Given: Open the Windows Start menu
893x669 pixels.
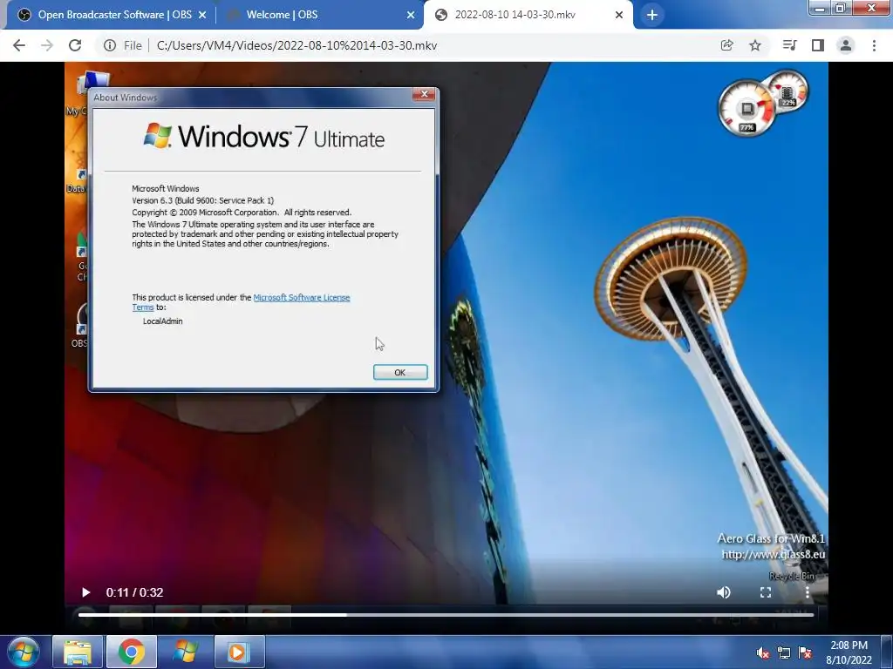Looking at the screenshot, I should click(x=24, y=652).
